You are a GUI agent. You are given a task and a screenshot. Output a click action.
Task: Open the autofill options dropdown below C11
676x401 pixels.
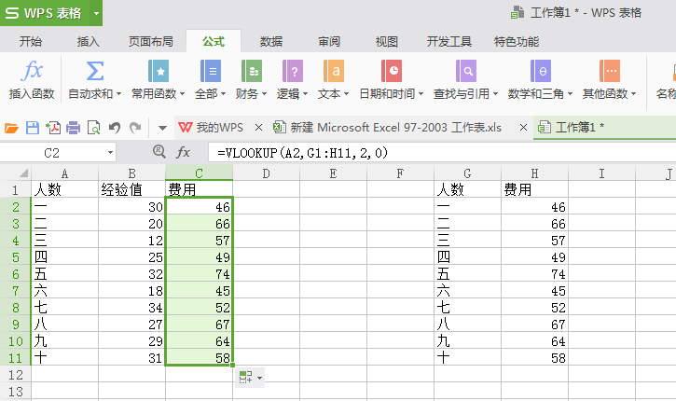point(251,377)
